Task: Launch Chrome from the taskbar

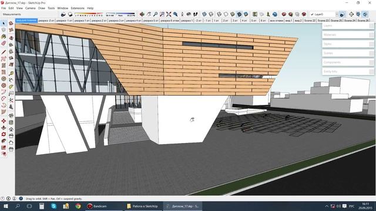Action: tap(78, 206)
